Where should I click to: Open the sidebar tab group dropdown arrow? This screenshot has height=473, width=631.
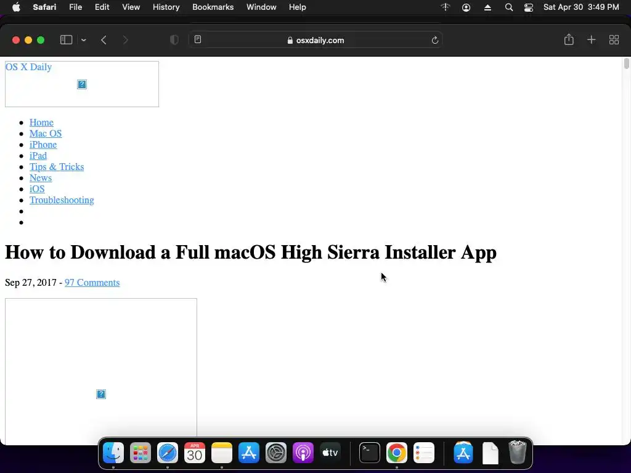84,40
